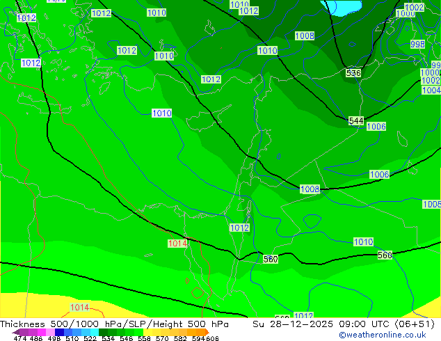
Task: Pick the dark blue legend swatch
Action: (x=59, y=332)
